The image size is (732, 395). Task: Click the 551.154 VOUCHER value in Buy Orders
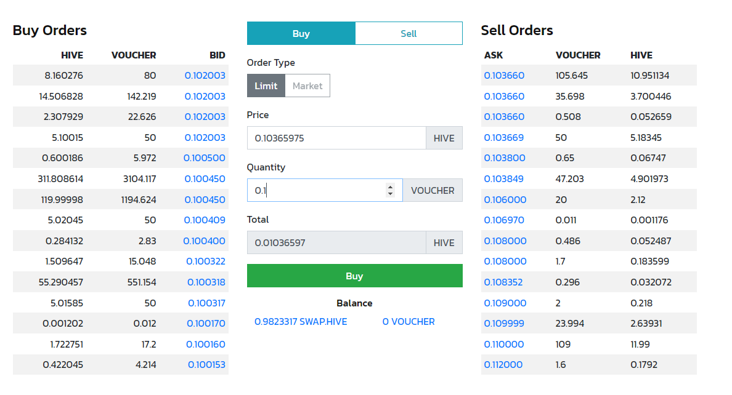142,282
